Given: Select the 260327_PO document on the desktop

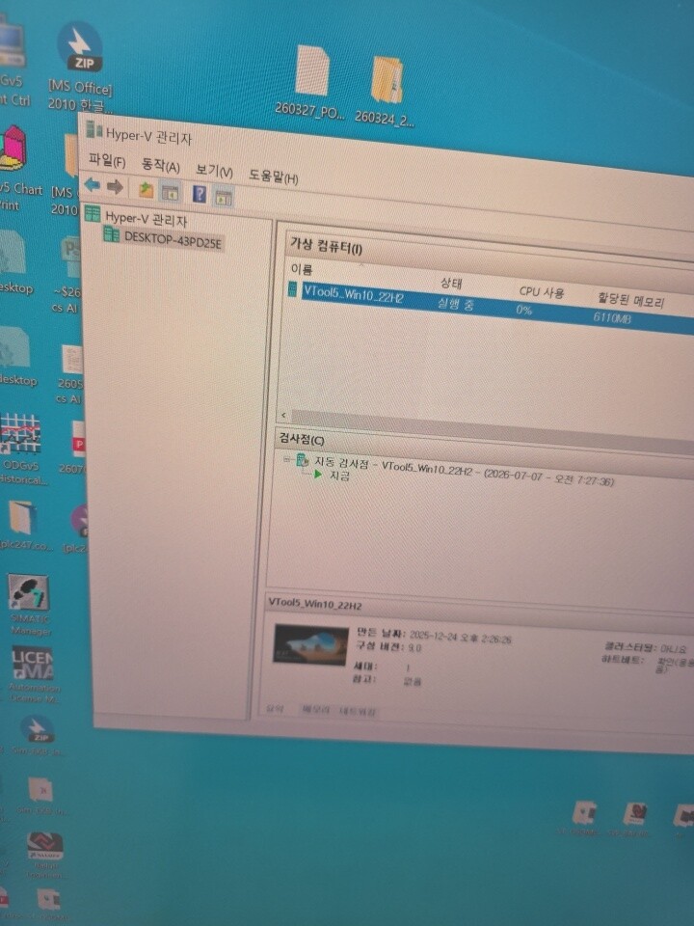Looking at the screenshot, I should [311, 83].
